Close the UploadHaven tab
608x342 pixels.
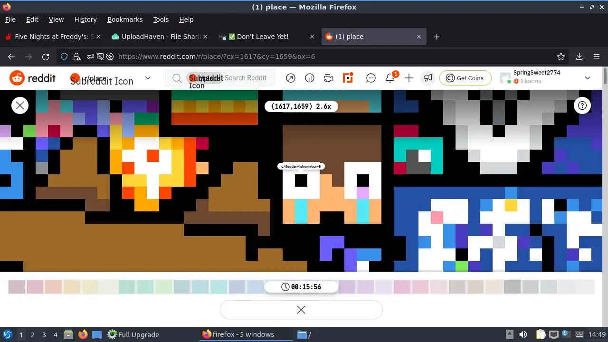(205, 37)
